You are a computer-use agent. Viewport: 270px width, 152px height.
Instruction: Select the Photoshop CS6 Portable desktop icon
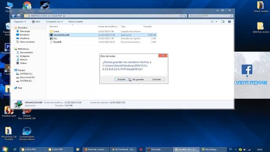point(8,133)
